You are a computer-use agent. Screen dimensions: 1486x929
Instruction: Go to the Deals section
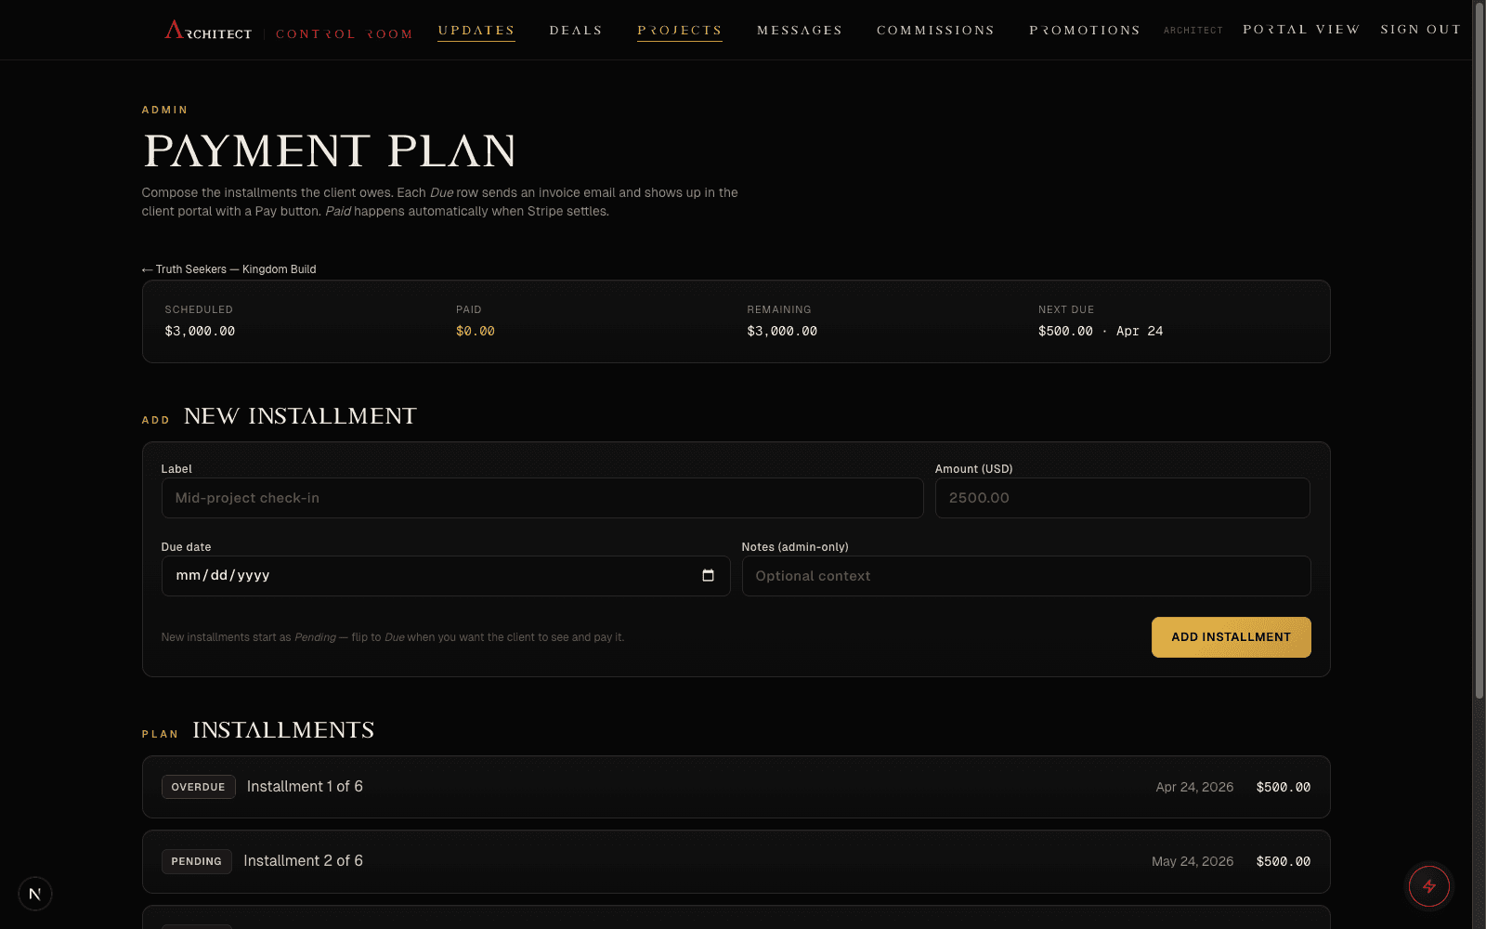coord(576,31)
